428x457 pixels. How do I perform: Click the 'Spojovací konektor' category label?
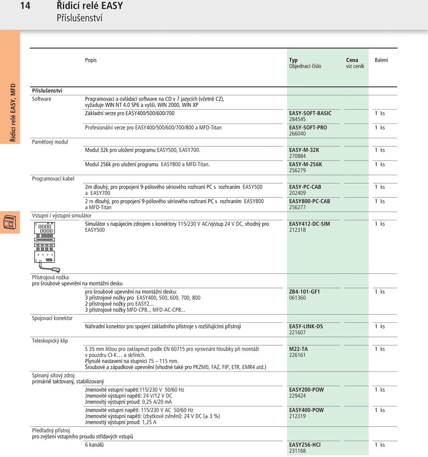52,318
